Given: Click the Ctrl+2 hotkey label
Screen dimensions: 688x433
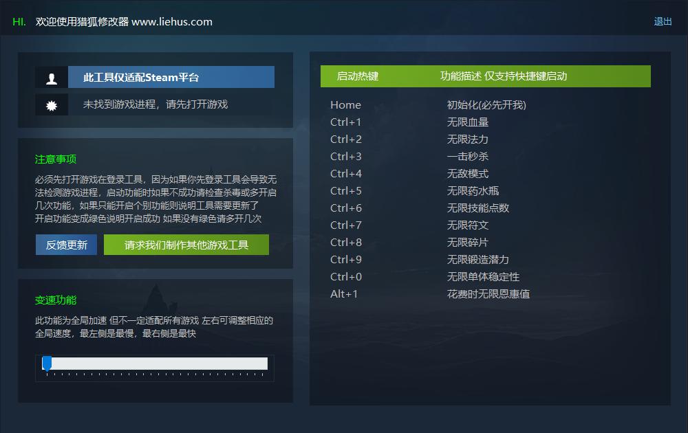Looking at the screenshot, I should pyautogui.click(x=346, y=139).
